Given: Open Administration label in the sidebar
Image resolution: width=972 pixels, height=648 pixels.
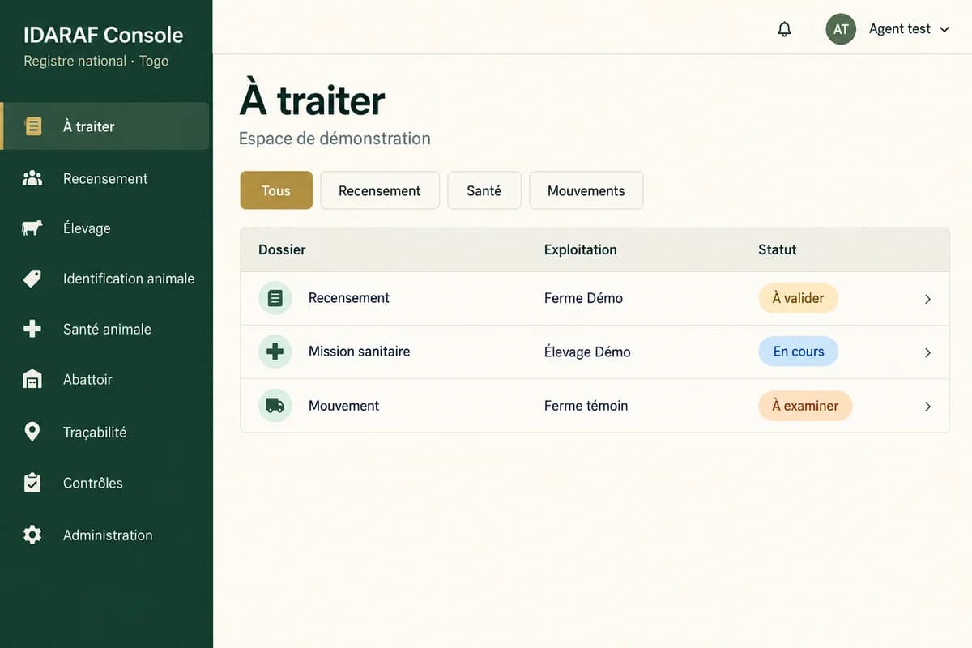Looking at the screenshot, I should (108, 535).
